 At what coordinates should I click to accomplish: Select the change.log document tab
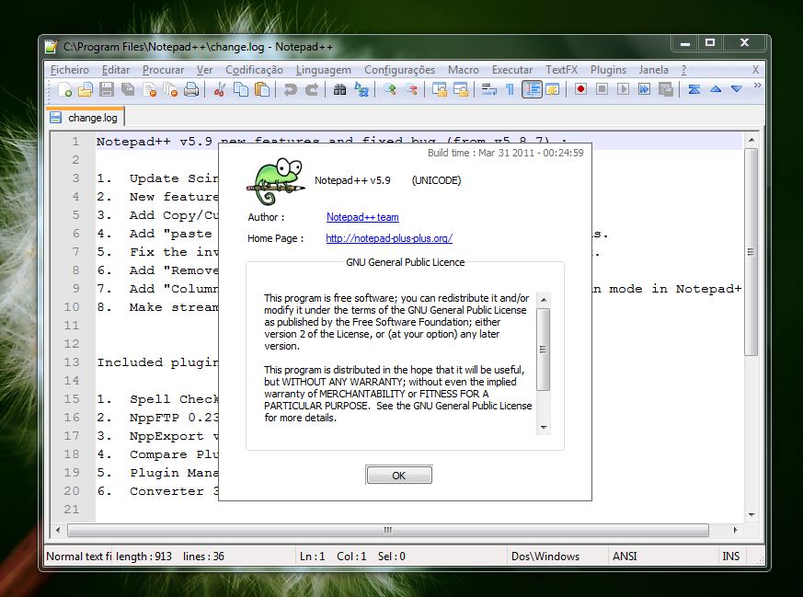coord(86,118)
